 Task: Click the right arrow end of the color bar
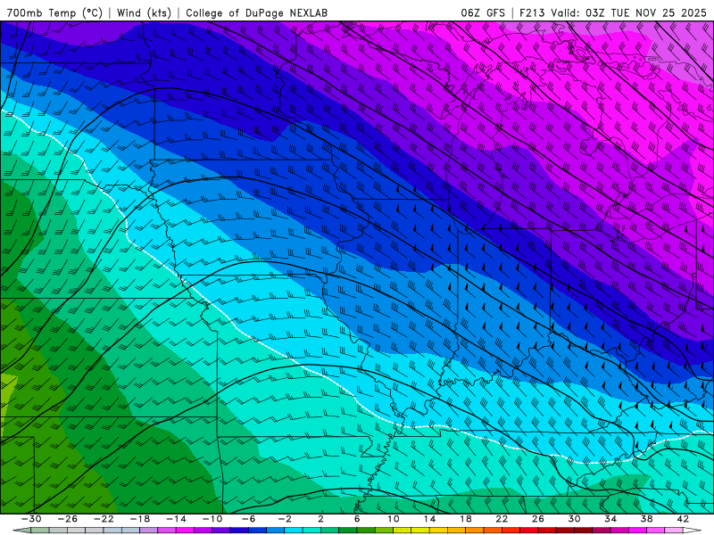[x=693, y=531]
